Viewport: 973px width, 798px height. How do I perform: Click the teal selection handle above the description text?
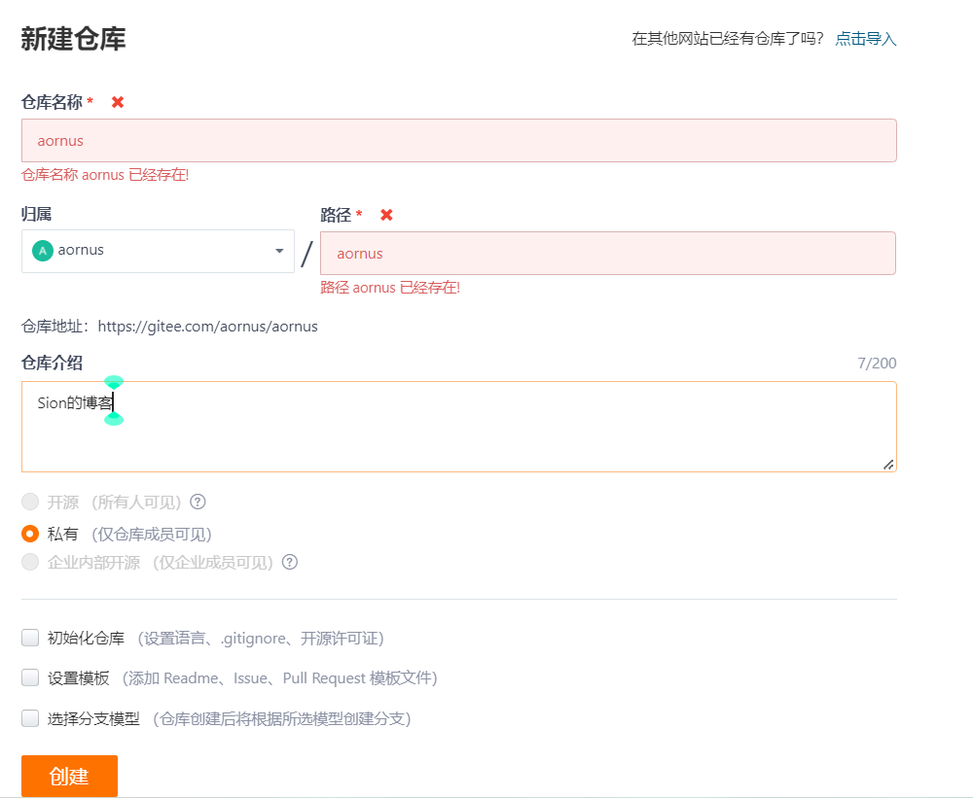pos(114,382)
